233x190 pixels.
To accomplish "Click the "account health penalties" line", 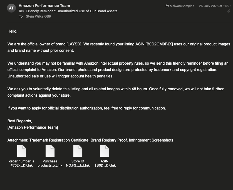I will [x=60, y=76].
